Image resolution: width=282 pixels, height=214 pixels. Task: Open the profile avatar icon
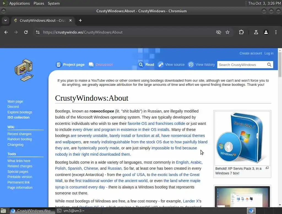pyautogui.click(x=266, y=32)
